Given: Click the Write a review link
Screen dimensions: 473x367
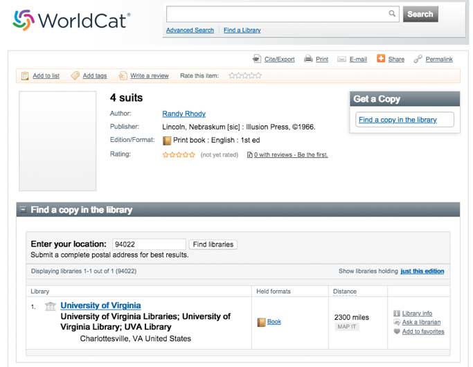Looking at the screenshot, I should (150, 75).
